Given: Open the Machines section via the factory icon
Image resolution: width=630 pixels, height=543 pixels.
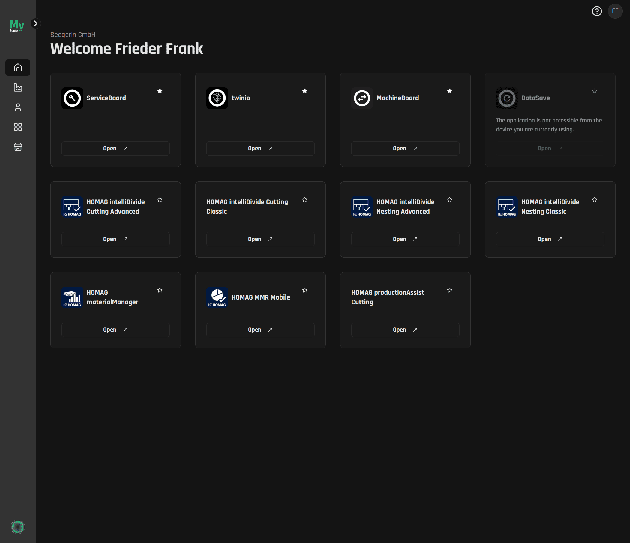Looking at the screenshot, I should click(18, 88).
